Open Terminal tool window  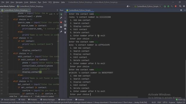(80, 100)
